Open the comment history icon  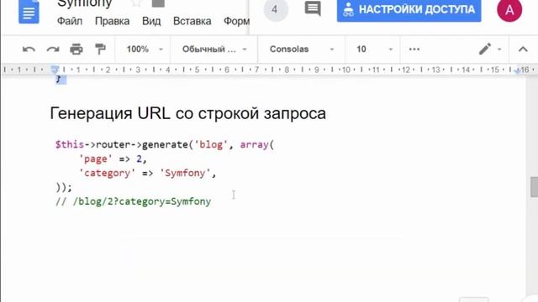313,8
